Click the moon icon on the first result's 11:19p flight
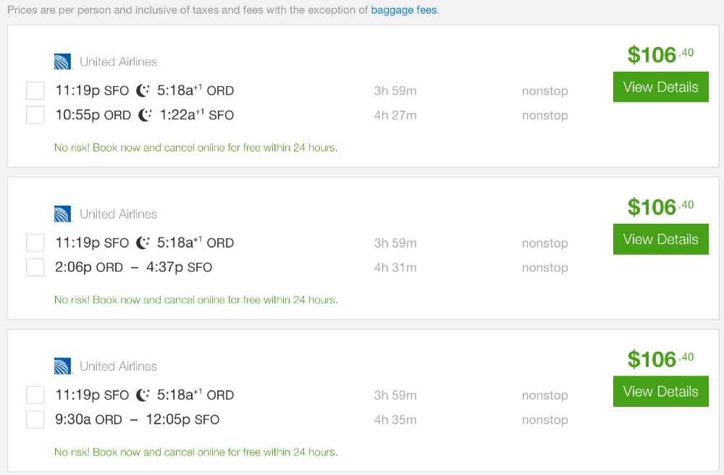Viewport: 724px width, 475px height. 143,91
